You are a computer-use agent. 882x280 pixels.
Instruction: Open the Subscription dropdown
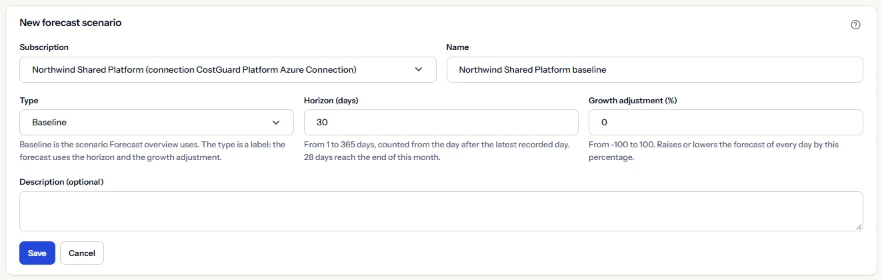click(228, 69)
